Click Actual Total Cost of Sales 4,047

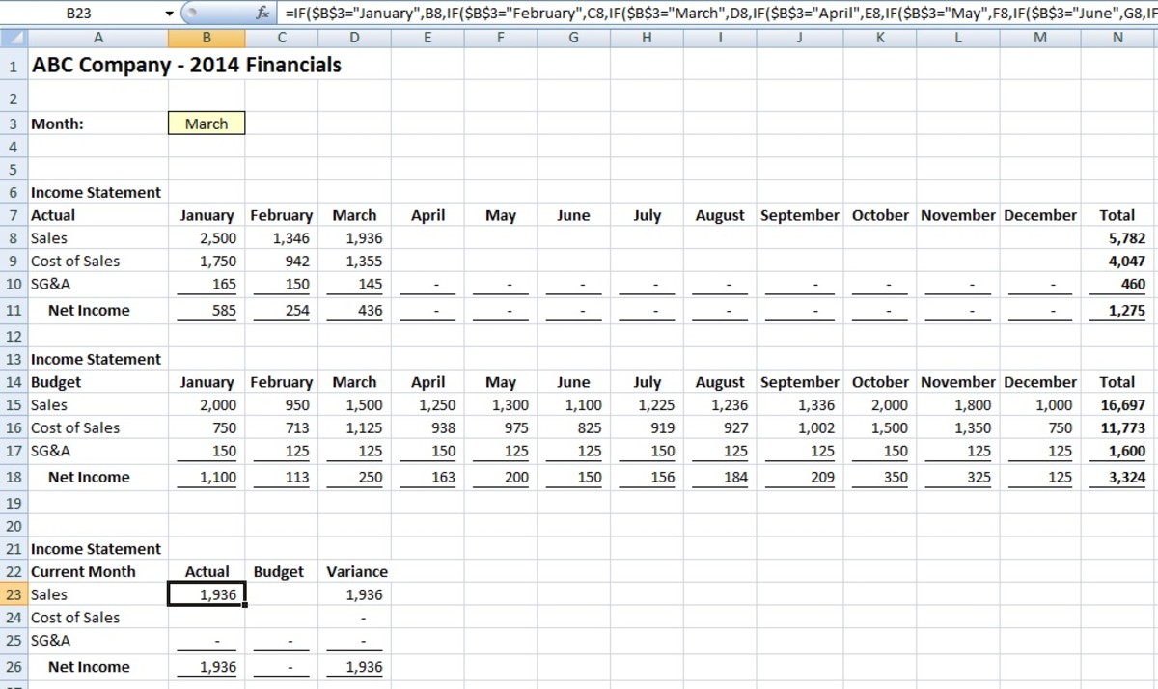tap(1127, 261)
